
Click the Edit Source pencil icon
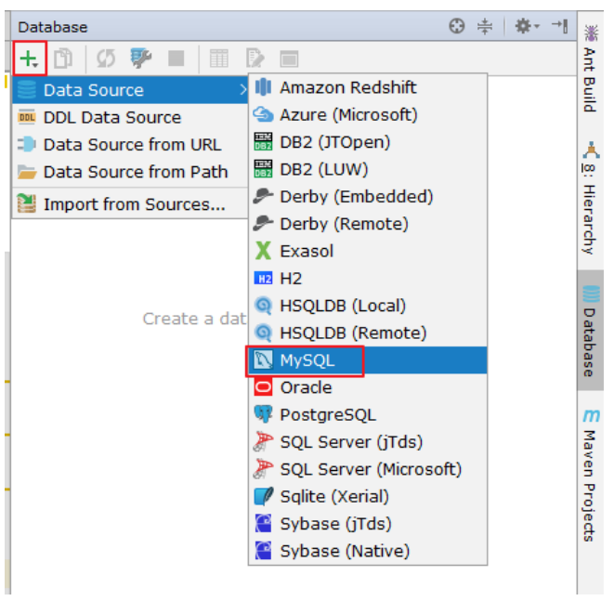(255, 59)
